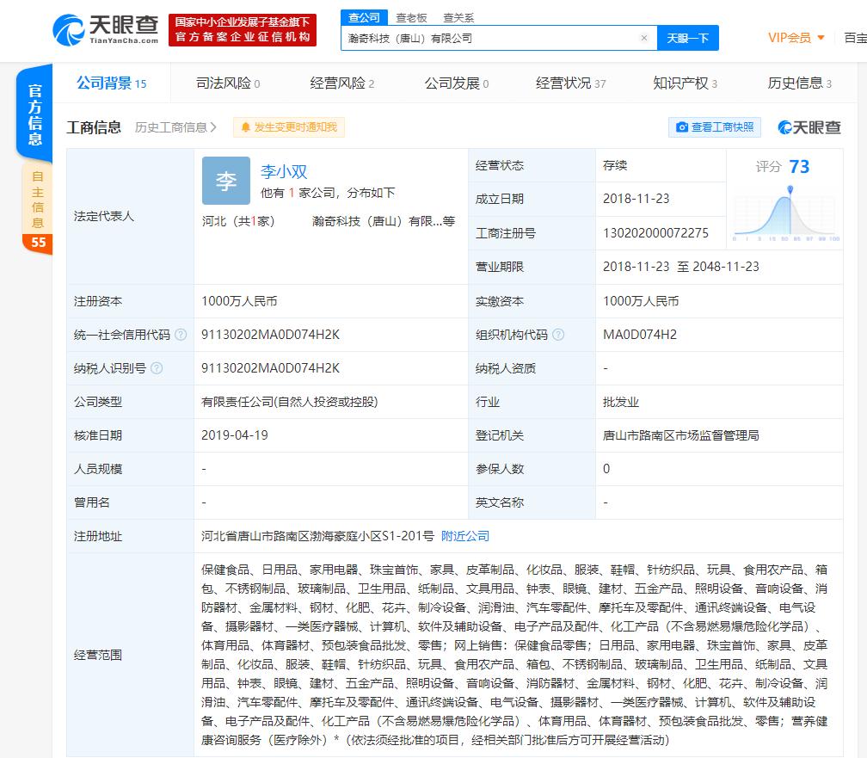Click help icon beside 纳税人识别号
This screenshot has width=867, height=758.
tap(157, 368)
